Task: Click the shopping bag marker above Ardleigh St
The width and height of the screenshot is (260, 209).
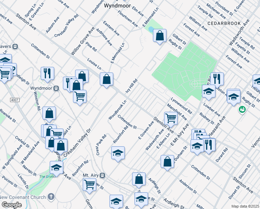Action: (x=139, y=180)
